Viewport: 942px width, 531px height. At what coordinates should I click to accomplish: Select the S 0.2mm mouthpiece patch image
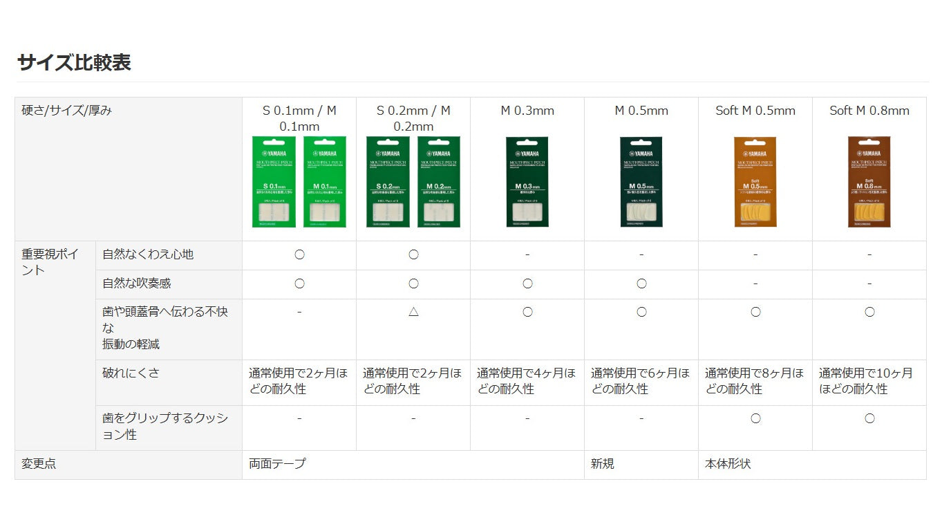click(388, 182)
